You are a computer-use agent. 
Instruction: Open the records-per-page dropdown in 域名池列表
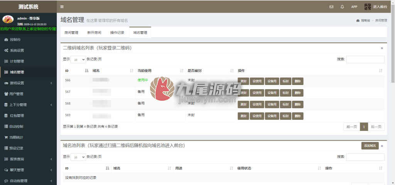78,157
